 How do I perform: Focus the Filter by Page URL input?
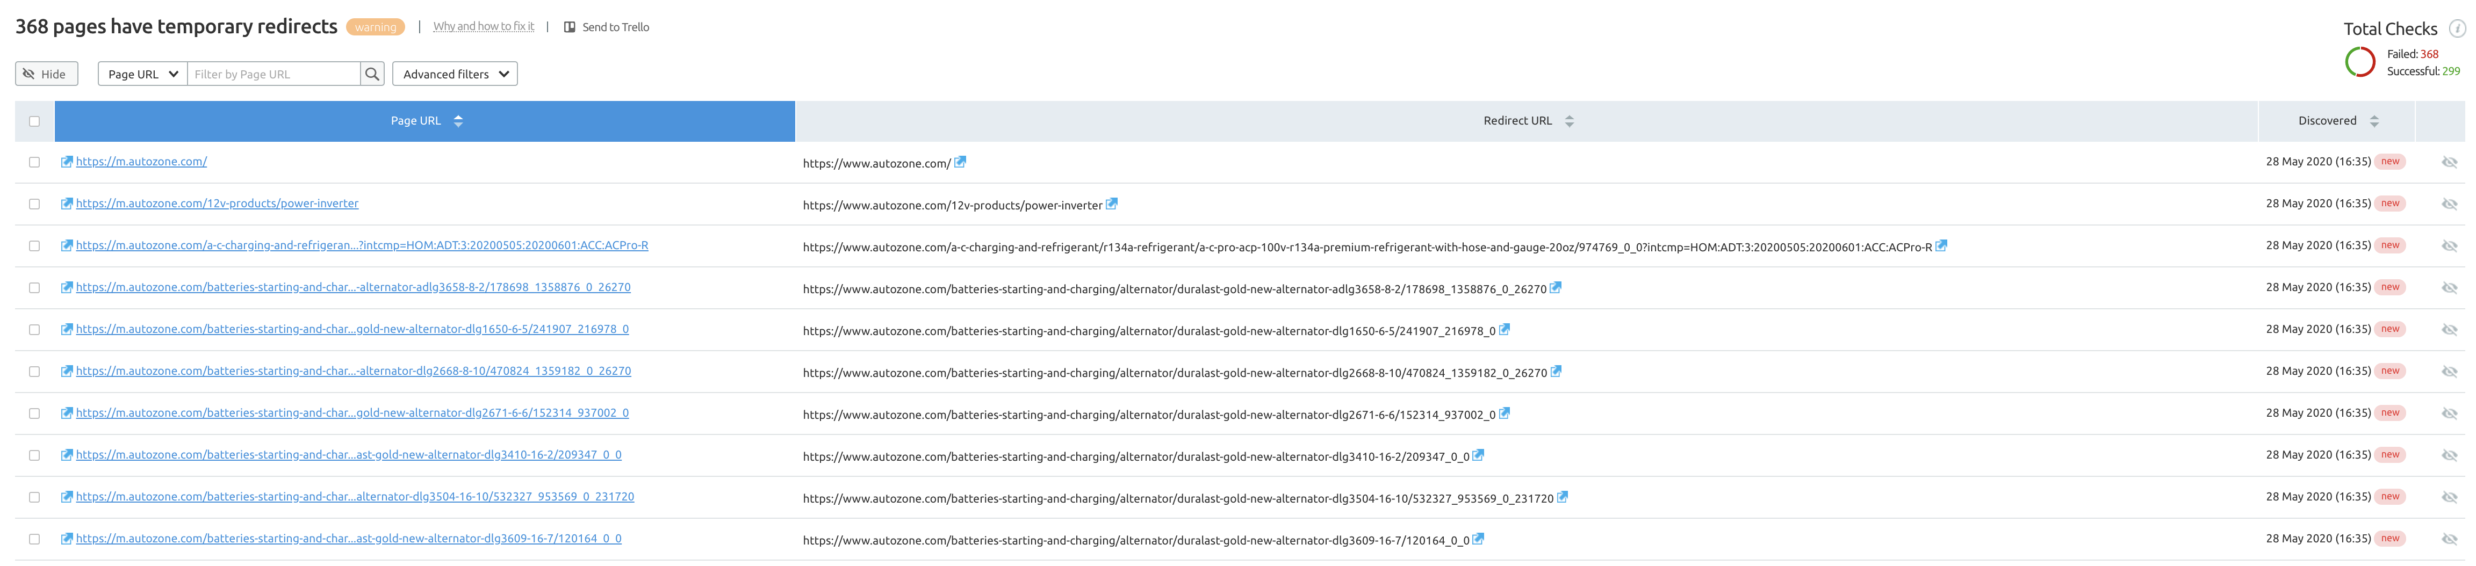pos(274,74)
